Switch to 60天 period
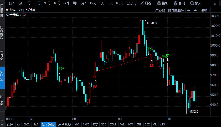 119,3
